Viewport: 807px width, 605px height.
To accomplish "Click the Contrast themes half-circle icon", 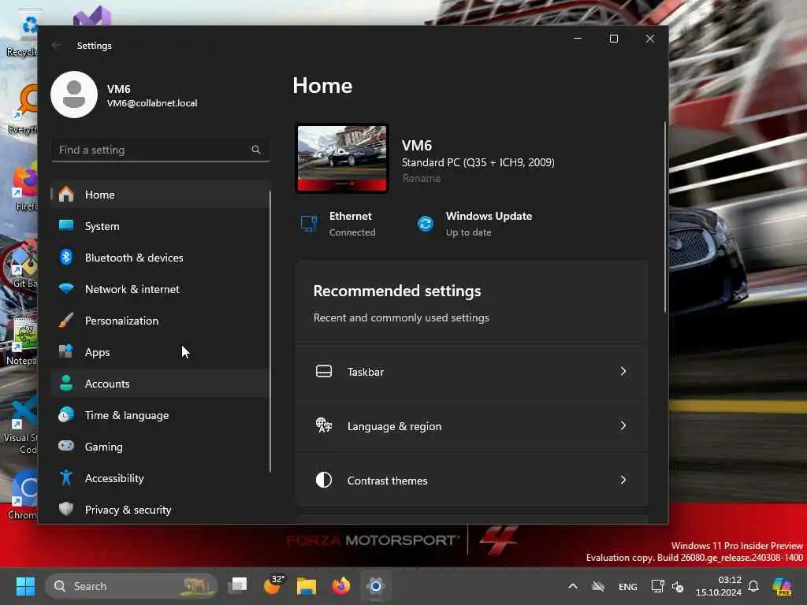I will click(324, 480).
